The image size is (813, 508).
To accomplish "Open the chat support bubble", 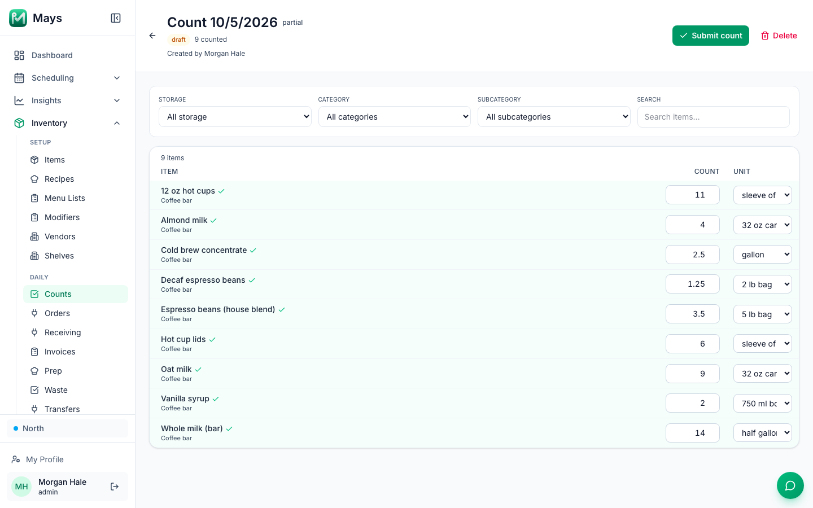I will click(x=790, y=485).
